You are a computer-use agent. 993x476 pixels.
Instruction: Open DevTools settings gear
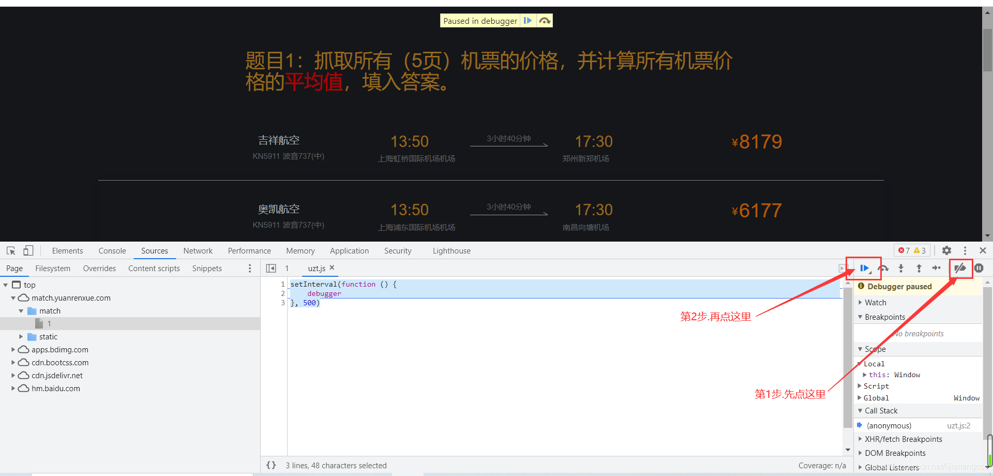coord(946,250)
